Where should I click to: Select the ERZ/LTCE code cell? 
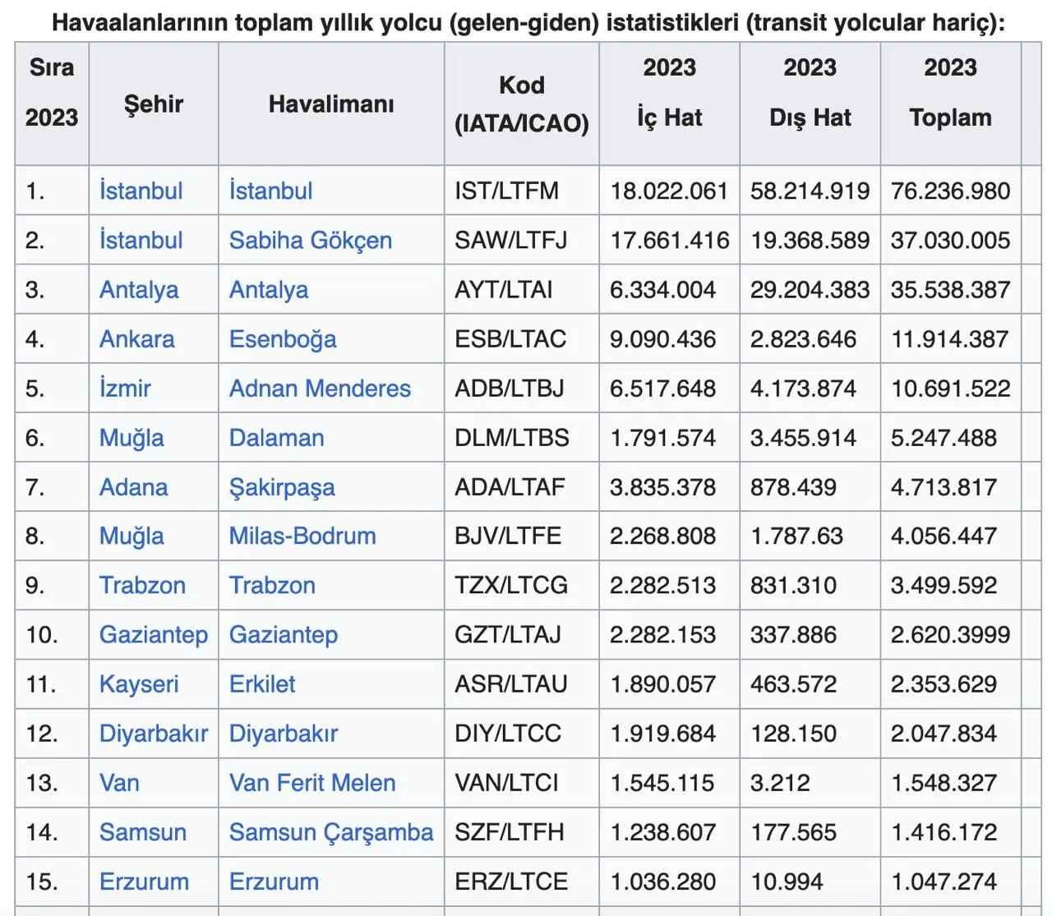coord(522,881)
